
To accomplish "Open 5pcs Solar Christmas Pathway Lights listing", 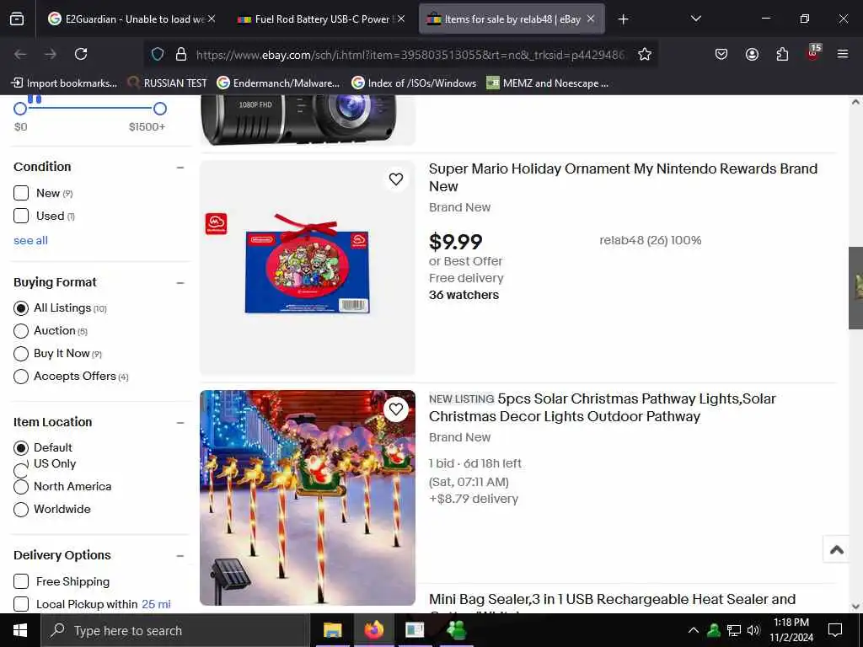I will (602, 407).
